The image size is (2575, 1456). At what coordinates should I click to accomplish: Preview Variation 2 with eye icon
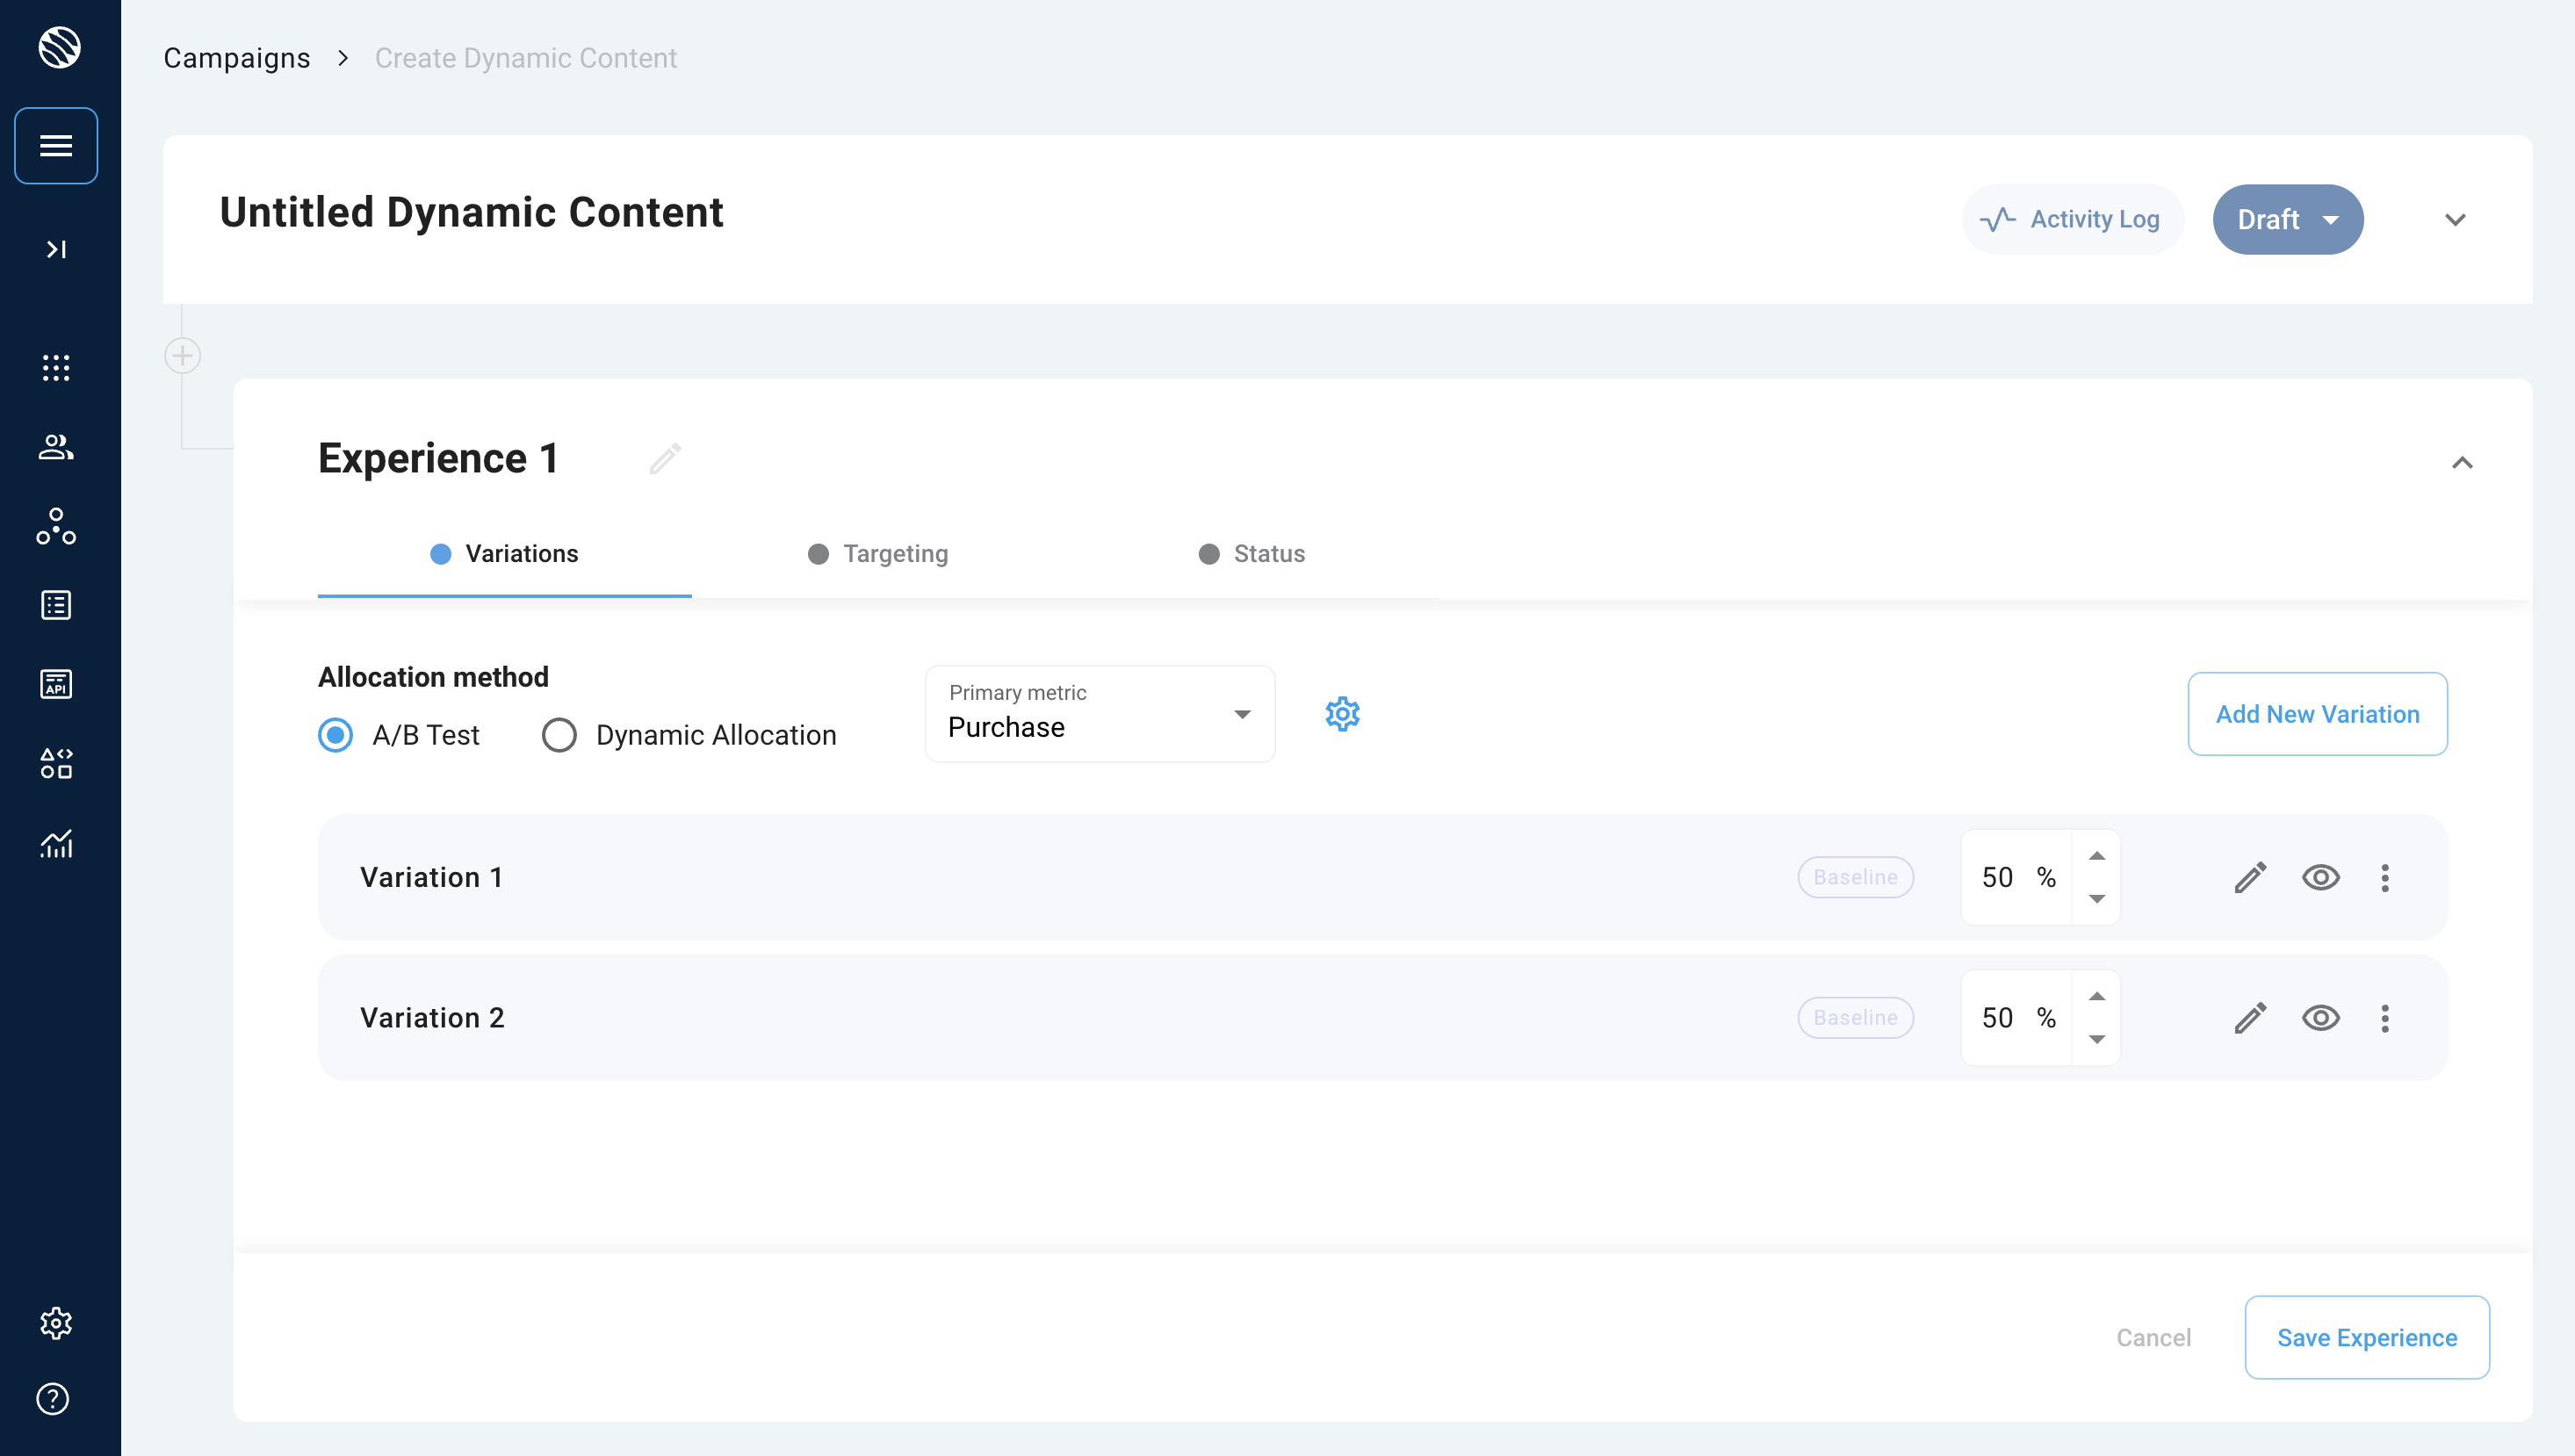click(x=2320, y=1018)
